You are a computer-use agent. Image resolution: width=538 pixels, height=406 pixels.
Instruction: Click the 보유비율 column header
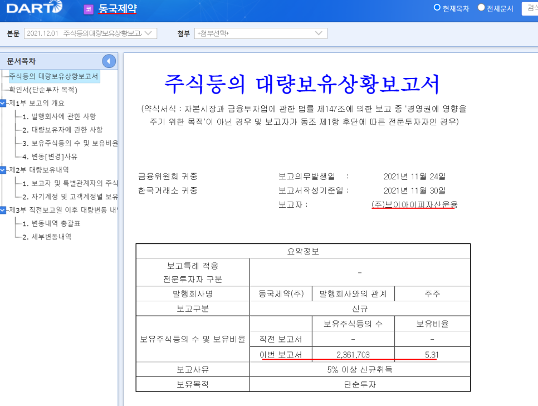click(432, 324)
